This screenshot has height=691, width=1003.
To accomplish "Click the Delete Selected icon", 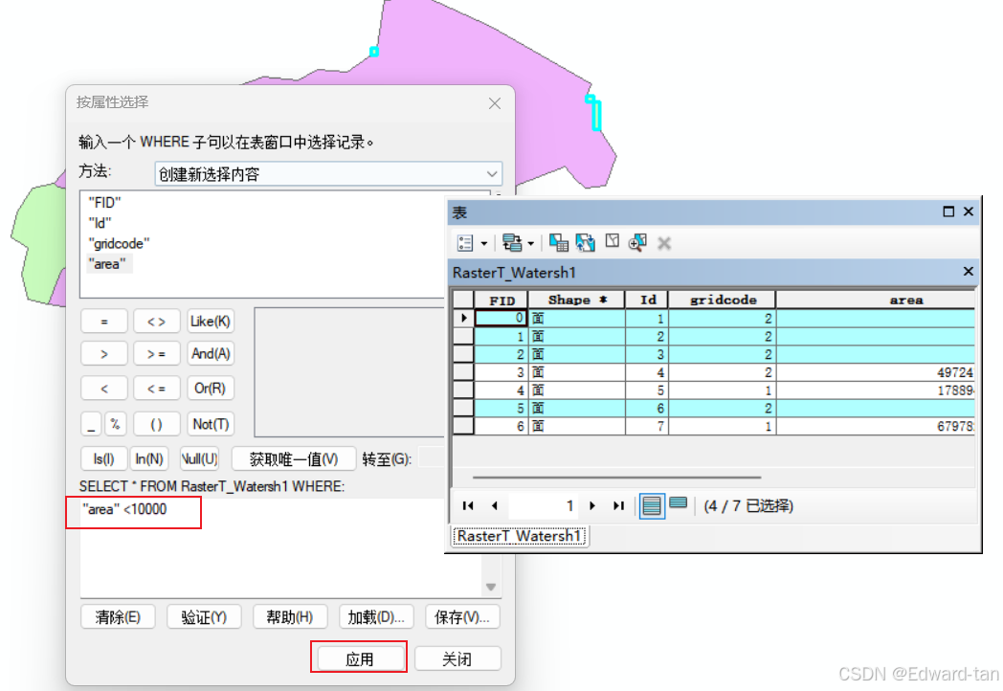I will click(664, 243).
